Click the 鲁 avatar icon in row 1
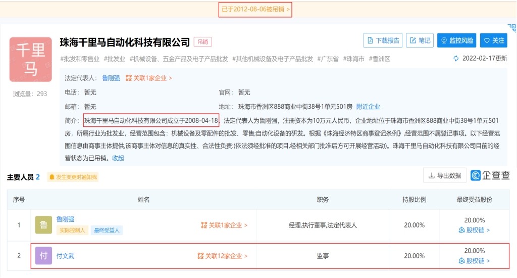The image size is (517, 278). pyautogui.click(x=43, y=225)
